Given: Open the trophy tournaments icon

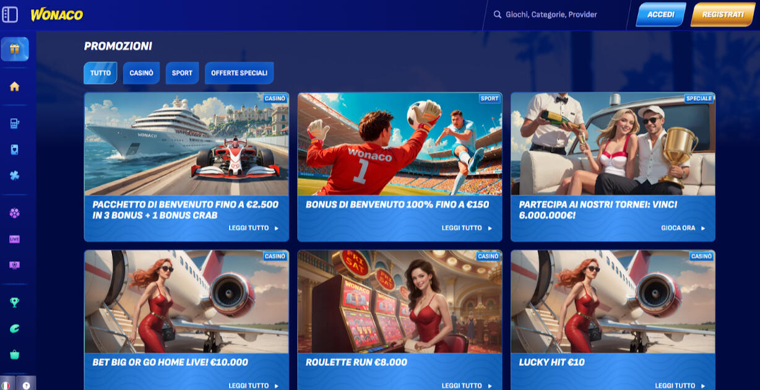Looking at the screenshot, I should click(14, 302).
